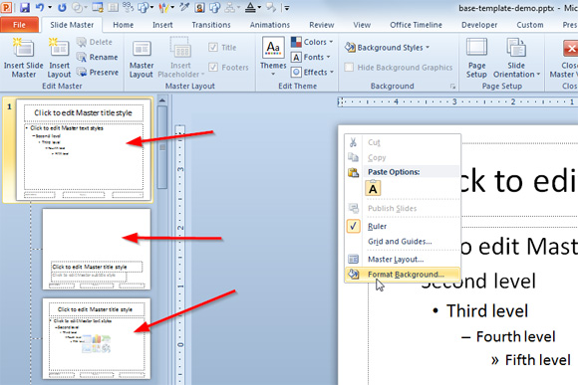Open the Transitions tab
578x385 pixels.
pyautogui.click(x=211, y=25)
